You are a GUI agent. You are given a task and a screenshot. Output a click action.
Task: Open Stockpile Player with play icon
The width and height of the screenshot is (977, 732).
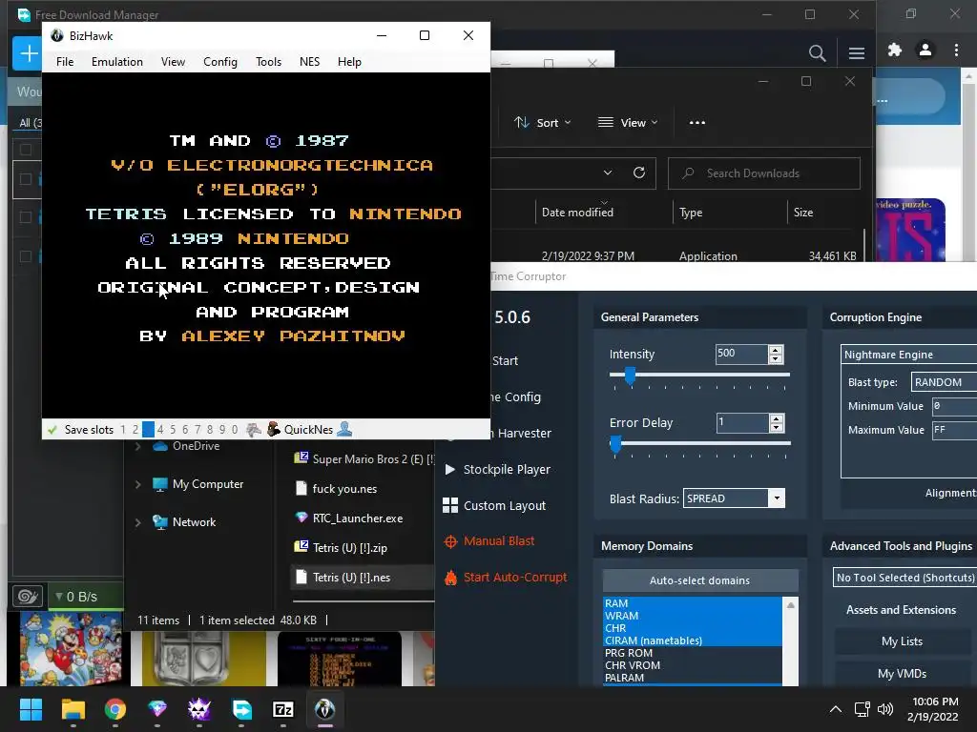click(449, 469)
